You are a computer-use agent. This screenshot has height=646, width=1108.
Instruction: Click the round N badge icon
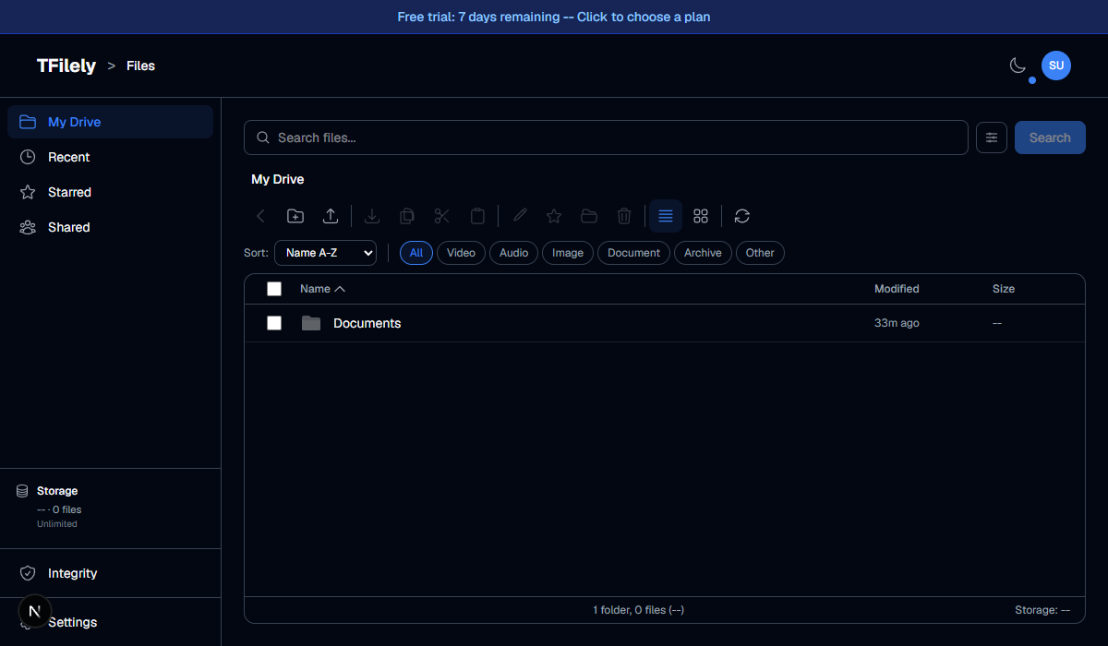coord(35,611)
